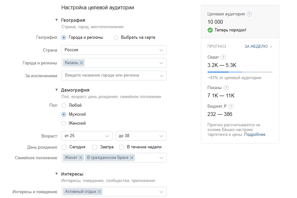Open the maximum age dropdown до 38
Screen dimensions: 297x198
pyautogui.click(x=141, y=136)
